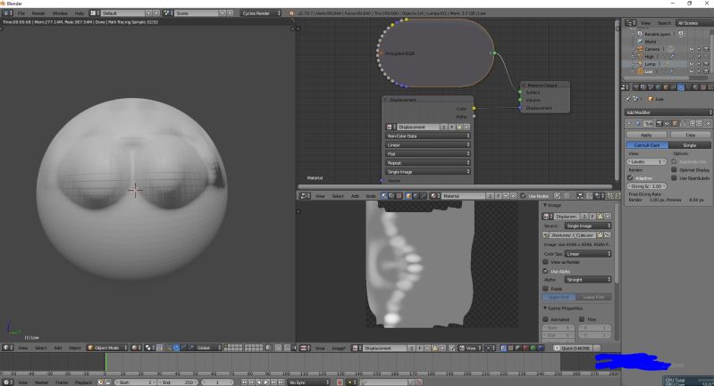Open viewport shading mode selector
The image size is (714, 386).
click(136, 348)
